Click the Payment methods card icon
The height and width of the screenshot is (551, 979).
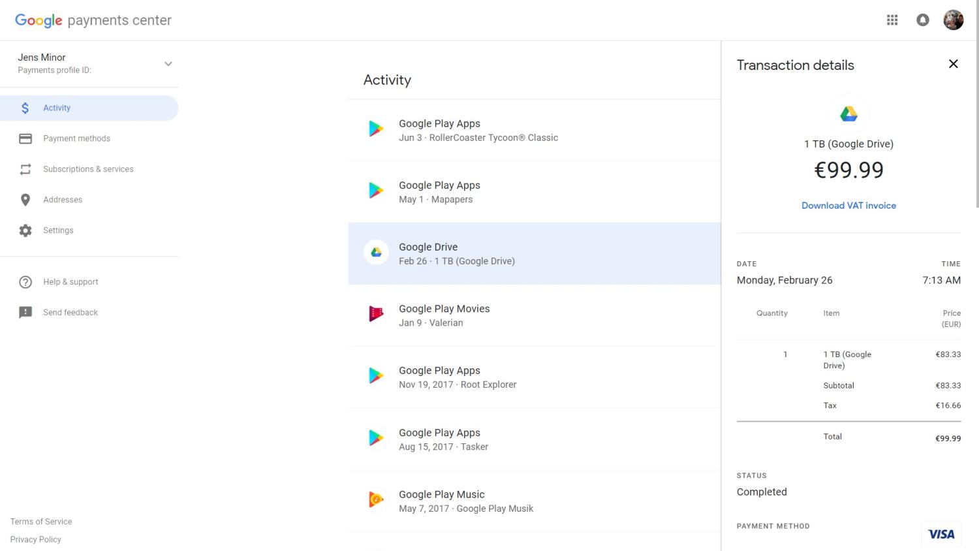pyautogui.click(x=25, y=138)
